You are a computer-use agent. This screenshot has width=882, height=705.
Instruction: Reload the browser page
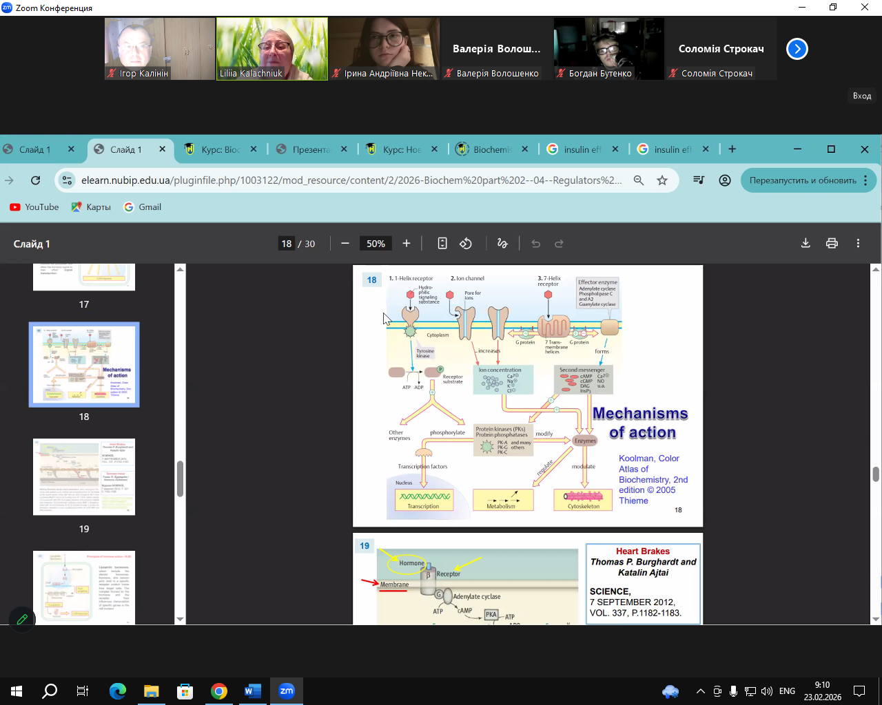[35, 180]
